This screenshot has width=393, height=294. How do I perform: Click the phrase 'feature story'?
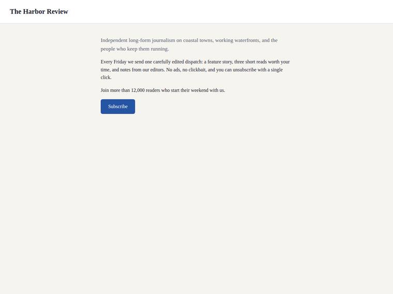point(220,62)
